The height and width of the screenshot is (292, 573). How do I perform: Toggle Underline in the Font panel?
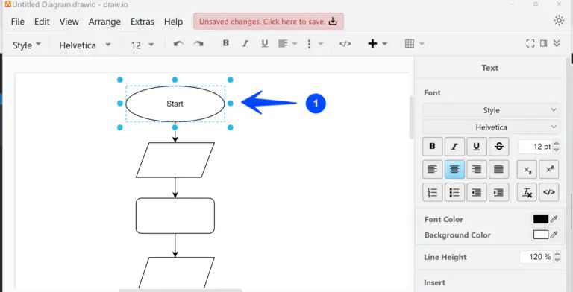(x=477, y=146)
